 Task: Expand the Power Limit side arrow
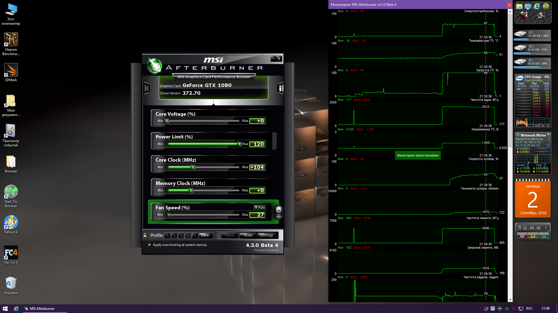pos(274,141)
